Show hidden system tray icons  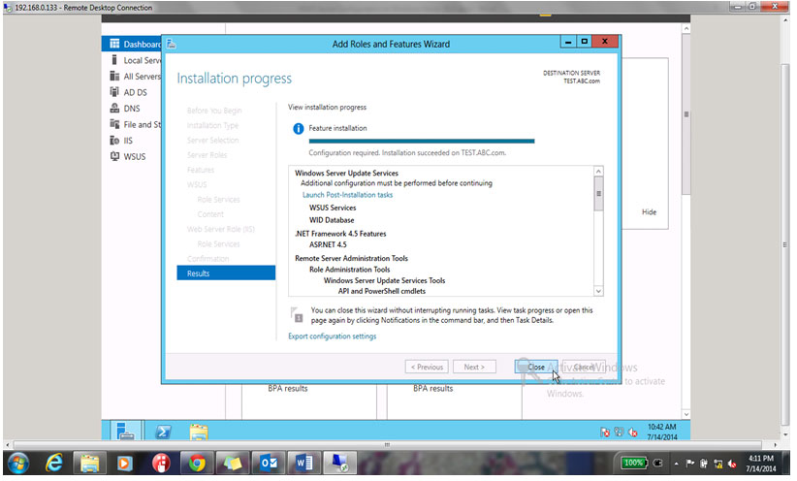676,464
